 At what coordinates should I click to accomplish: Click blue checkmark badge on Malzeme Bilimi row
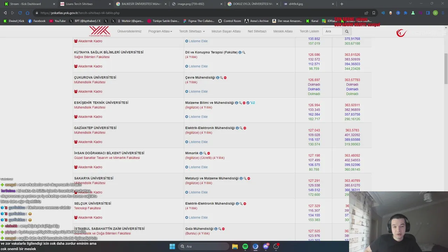click(x=248, y=103)
